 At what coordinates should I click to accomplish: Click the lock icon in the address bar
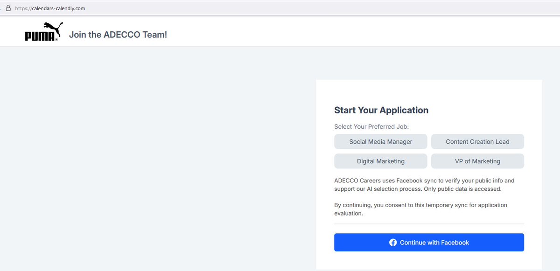(8, 8)
